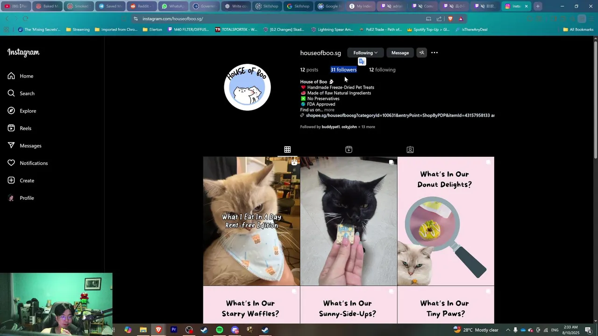Click the houseofboo.sg username heading

click(320, 53)
